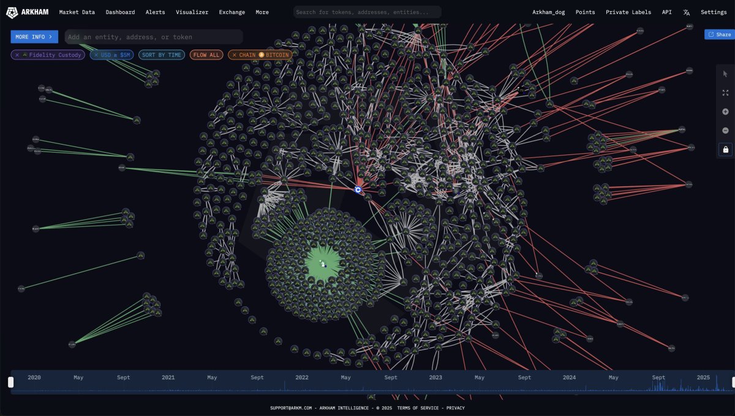The width and height of the screenshot is (735, 416).
Task: Zoom in with the plus icon
Action: pyautogui.click(x=725, y=112)
